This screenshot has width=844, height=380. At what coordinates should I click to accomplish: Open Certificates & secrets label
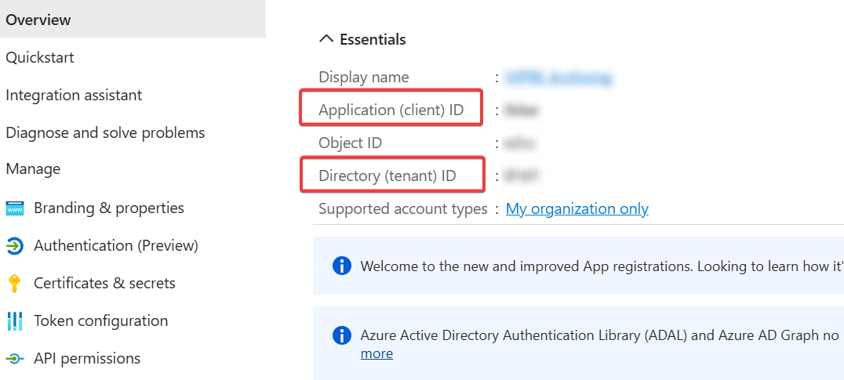click(104, 283)
